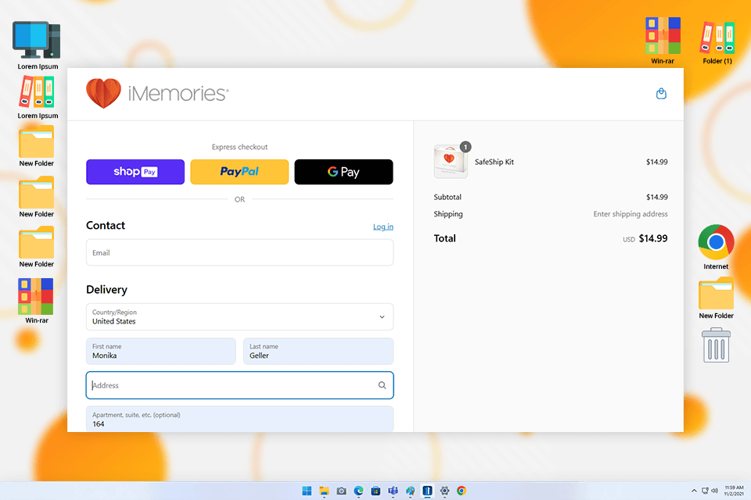Open the Win-rar icon below left folders
751x500 pixels.
[37, 301]
